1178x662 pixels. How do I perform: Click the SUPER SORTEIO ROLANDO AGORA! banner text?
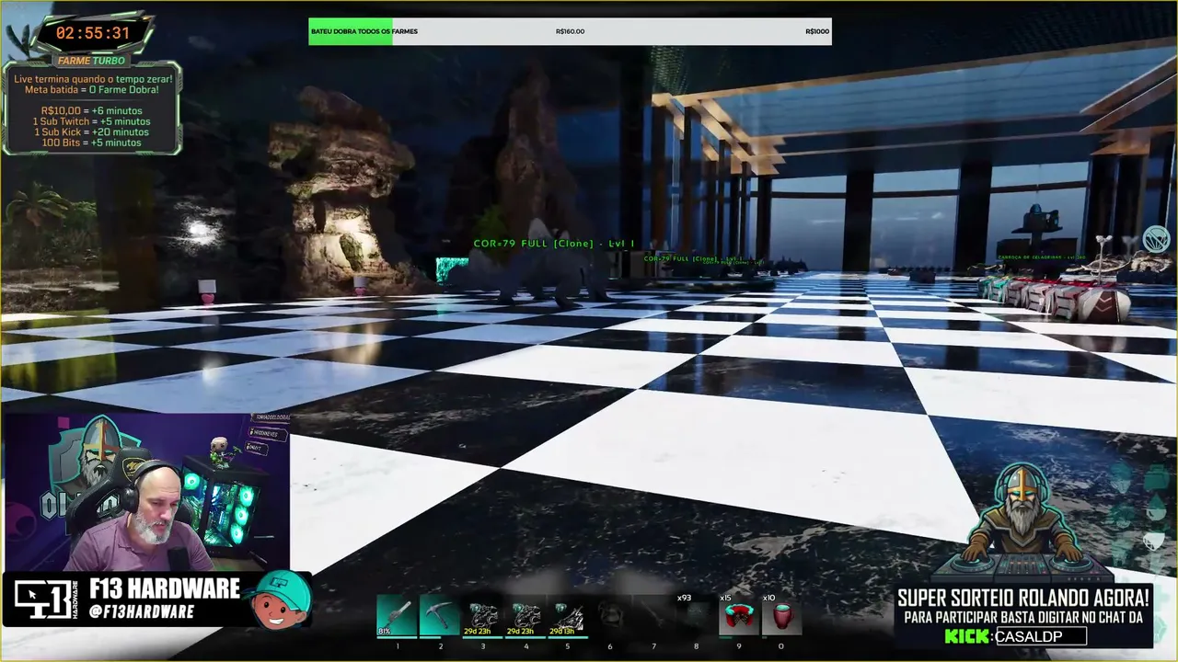[x=1023, y=599]
